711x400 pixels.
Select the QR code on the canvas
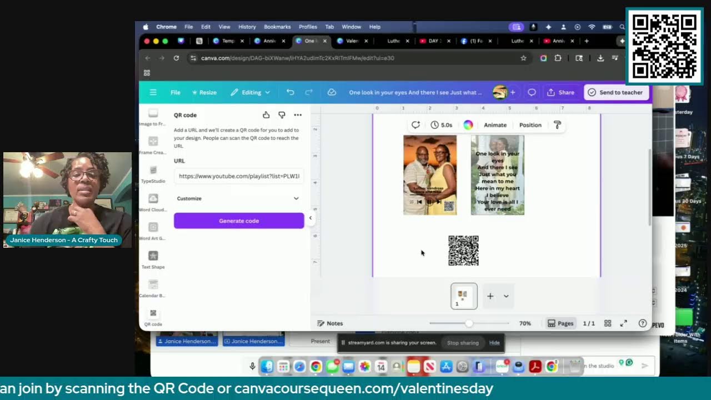463,251
